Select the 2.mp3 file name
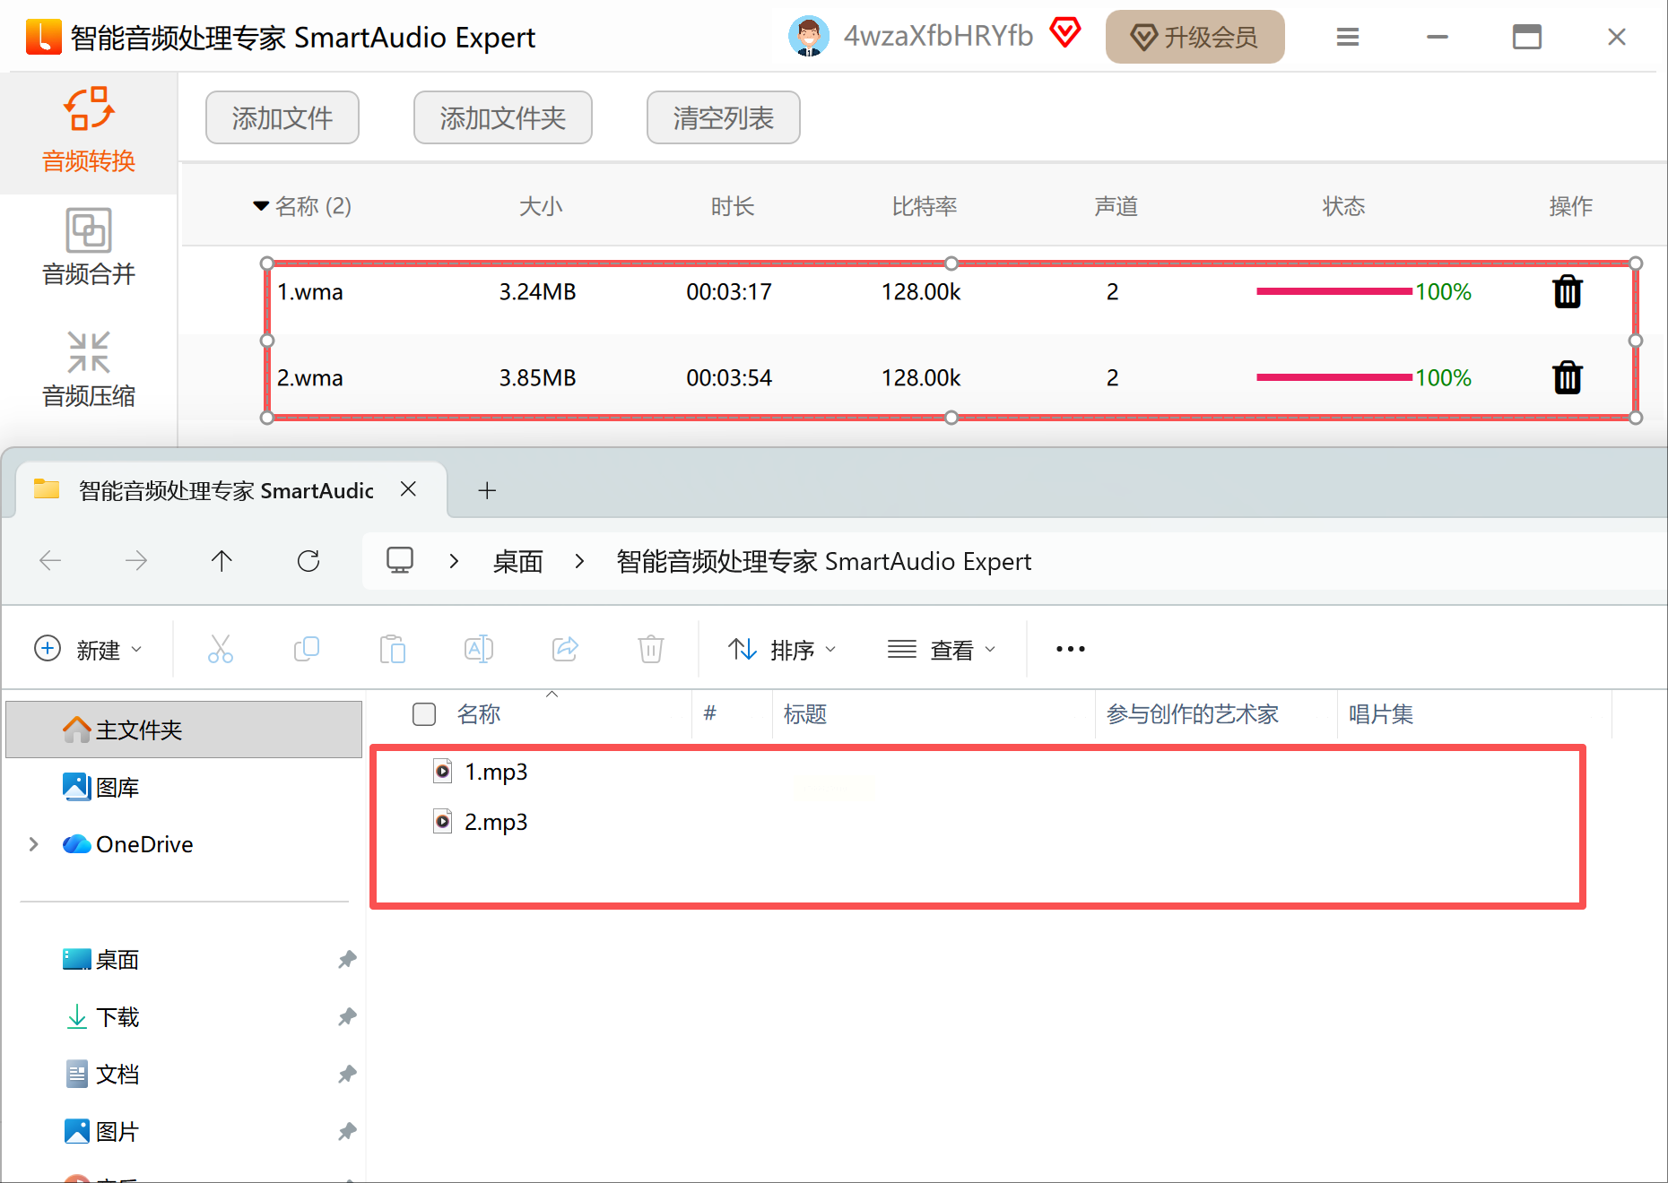Viewport: 1668px width, 1183px height. (496, 822)
